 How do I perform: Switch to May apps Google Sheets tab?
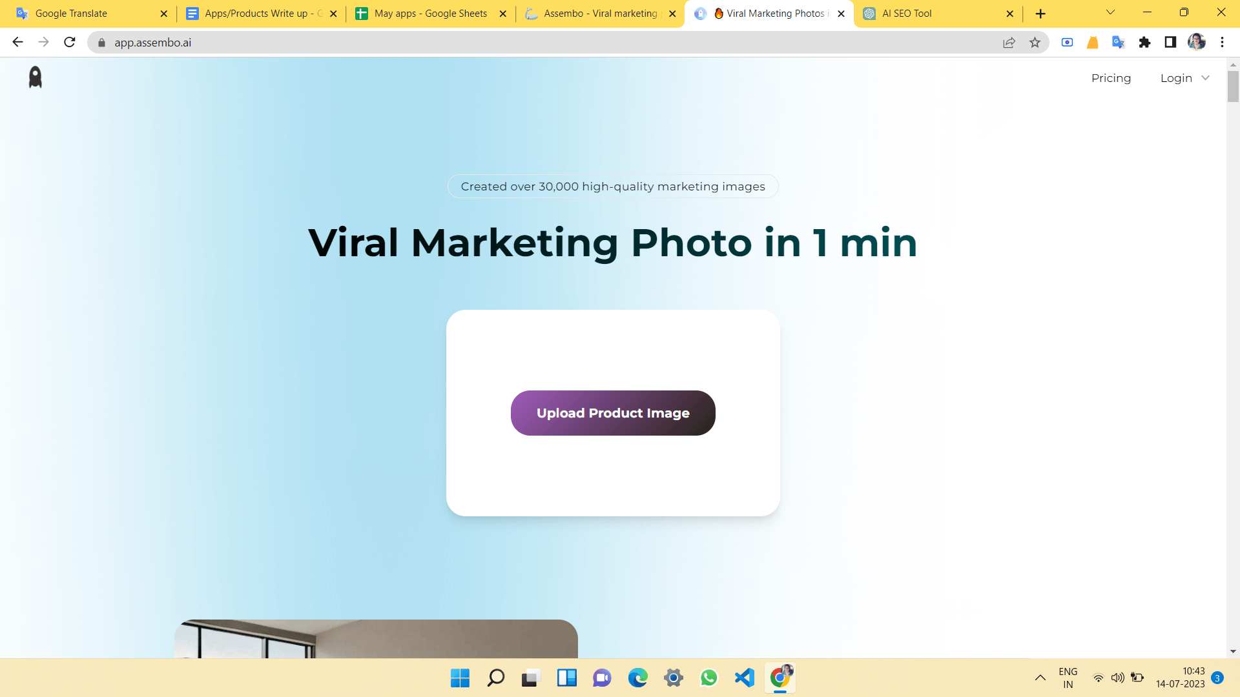(431, 13)
